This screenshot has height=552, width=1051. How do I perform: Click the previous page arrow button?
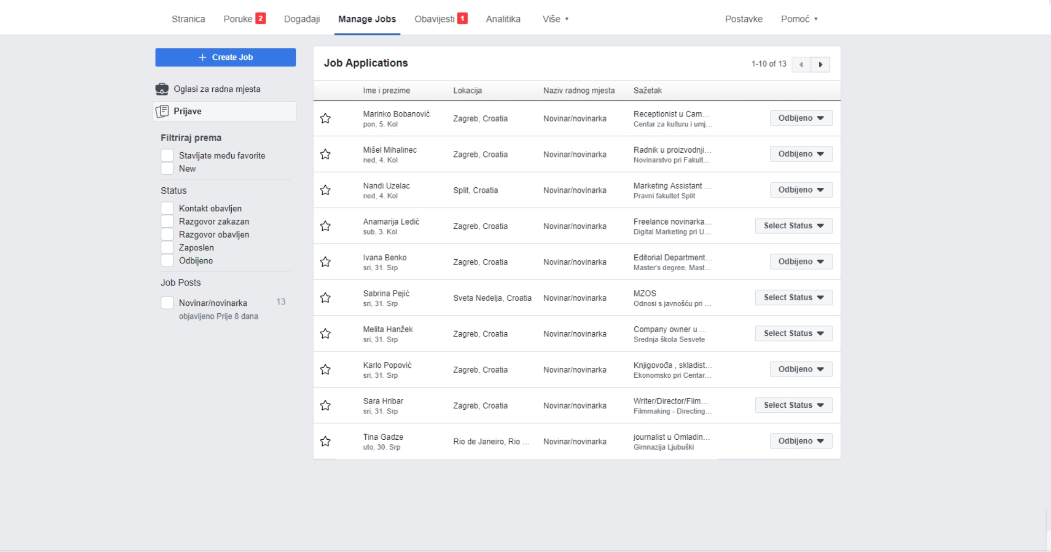(x=801, y=65)
